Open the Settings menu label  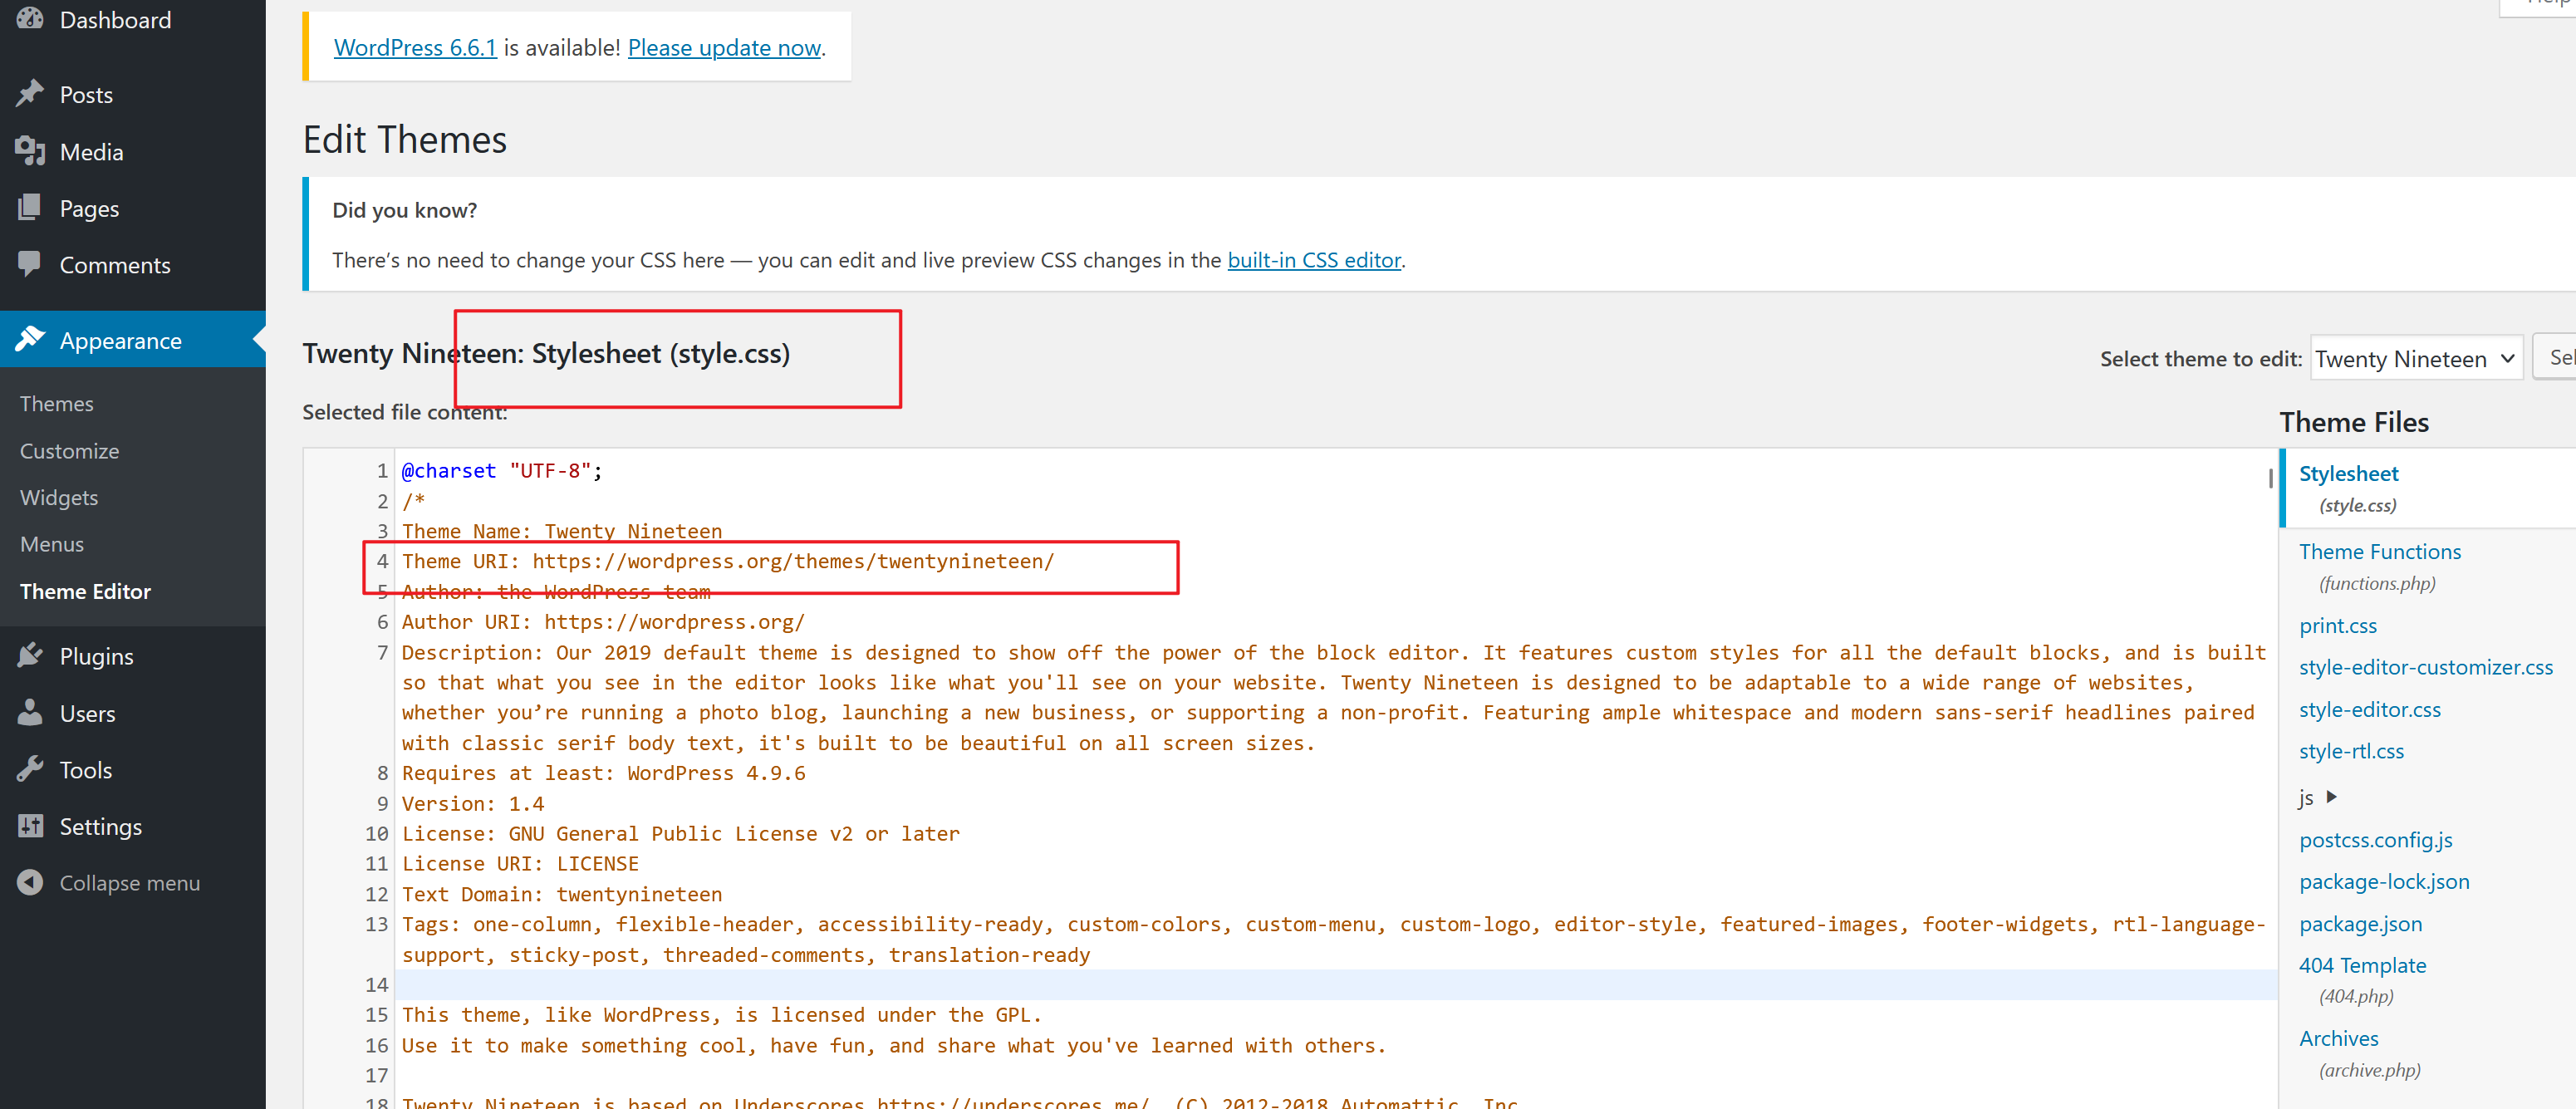(x=100, y=827)
